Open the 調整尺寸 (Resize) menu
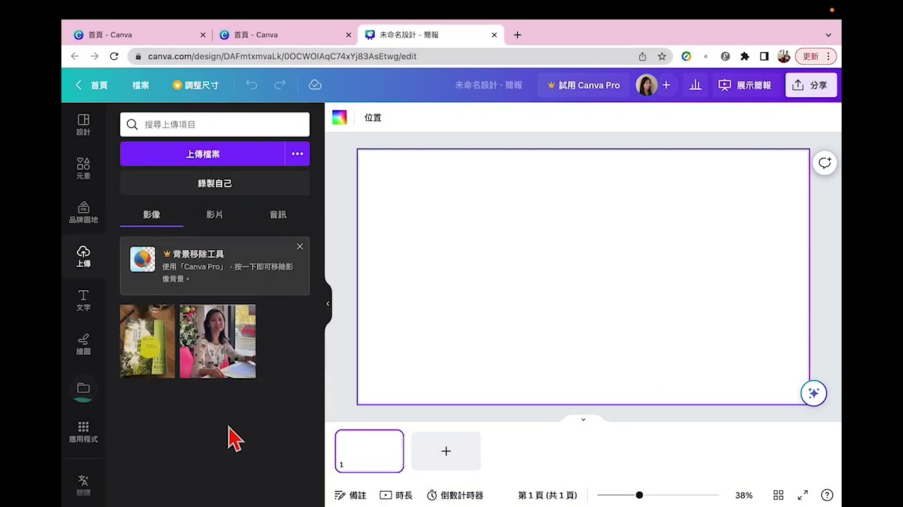Screen dimensions: 903x507 (x=195, y=85)
